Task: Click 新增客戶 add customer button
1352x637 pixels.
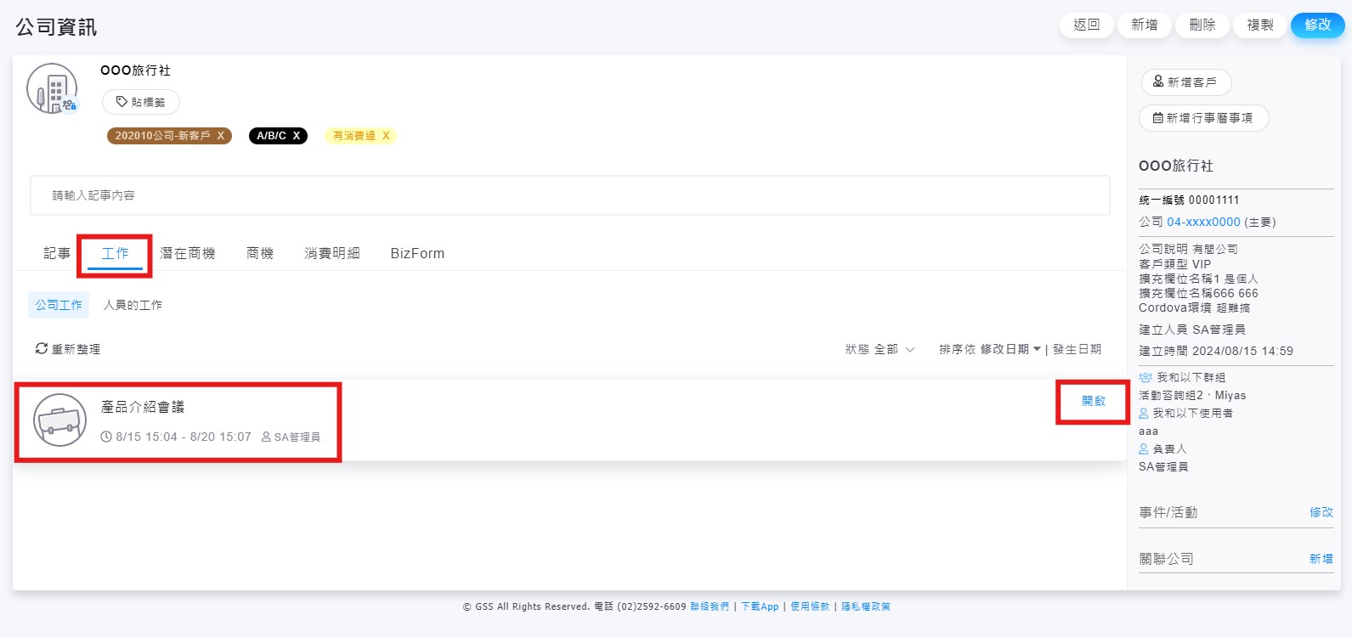Action: tap(1185, 82)
